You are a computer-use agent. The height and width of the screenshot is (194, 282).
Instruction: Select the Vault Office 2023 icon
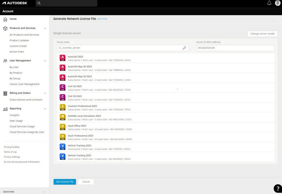62,127
